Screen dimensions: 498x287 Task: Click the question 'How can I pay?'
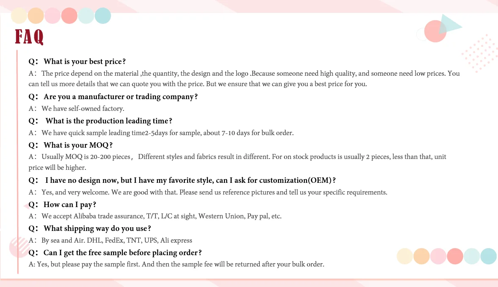(62, 205)
